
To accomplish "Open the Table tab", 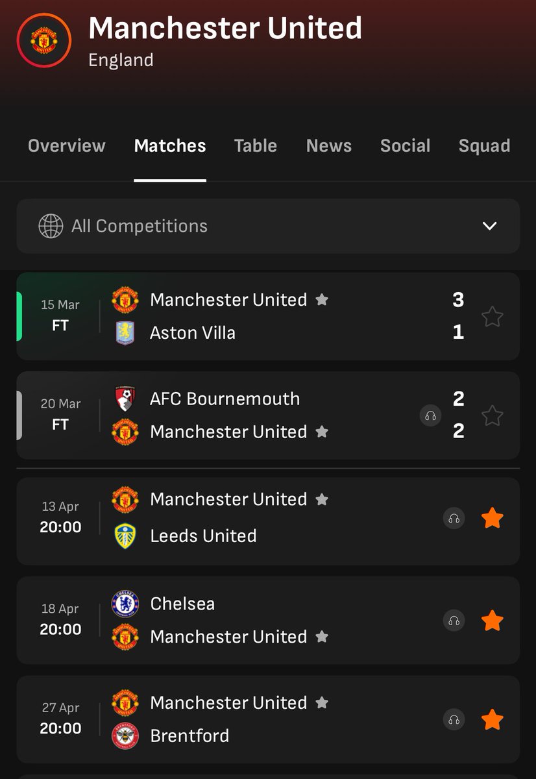I will pyautogui.click(x=256, y=145).
